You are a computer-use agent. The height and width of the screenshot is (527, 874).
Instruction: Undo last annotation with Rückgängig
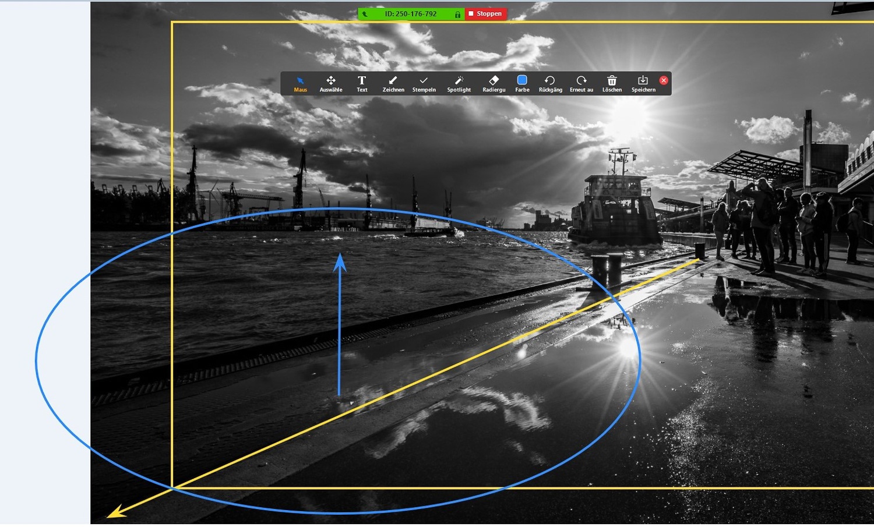pyautogui.click(x=550, y=83)
